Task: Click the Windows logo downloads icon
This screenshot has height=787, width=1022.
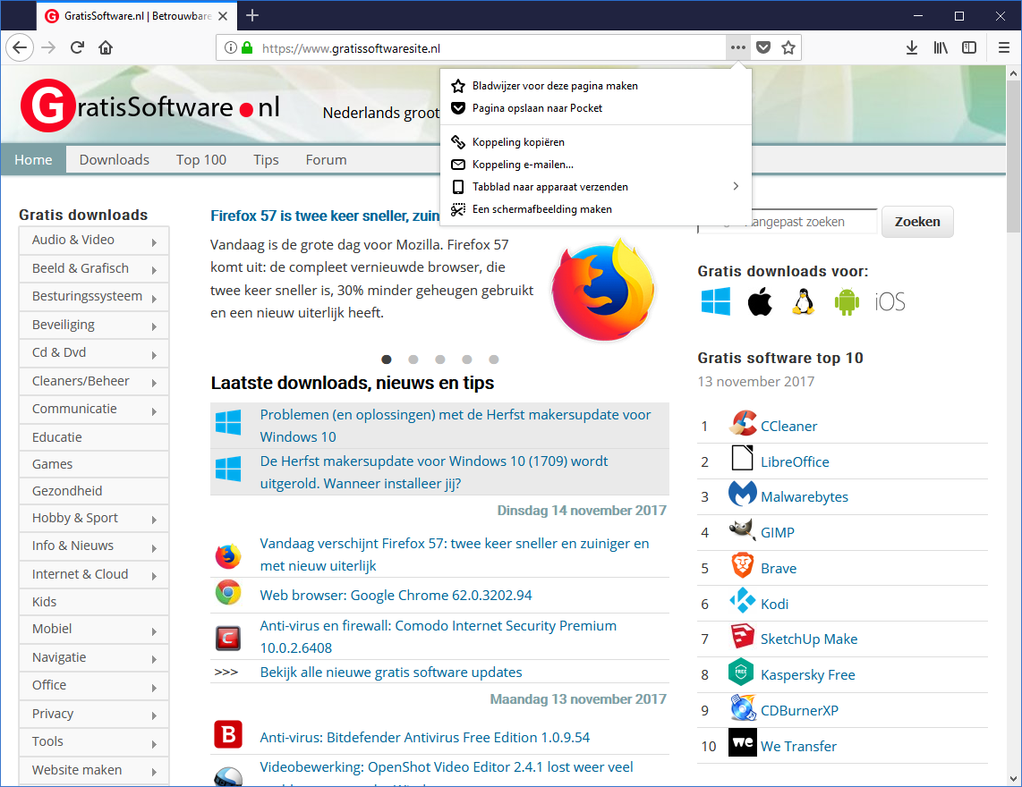Action: click(x=715, y=302)
